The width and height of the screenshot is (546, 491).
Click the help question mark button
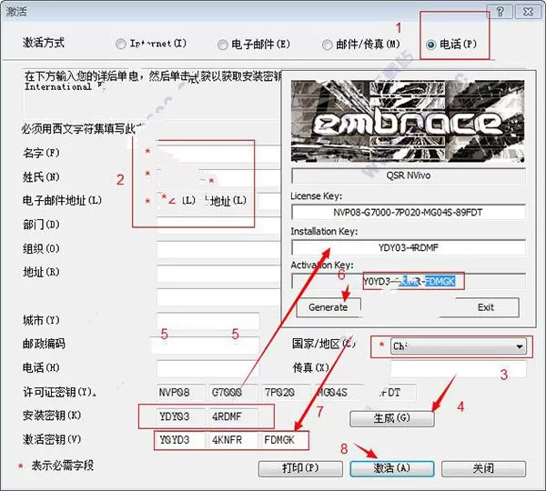click(x=500, y=12)
